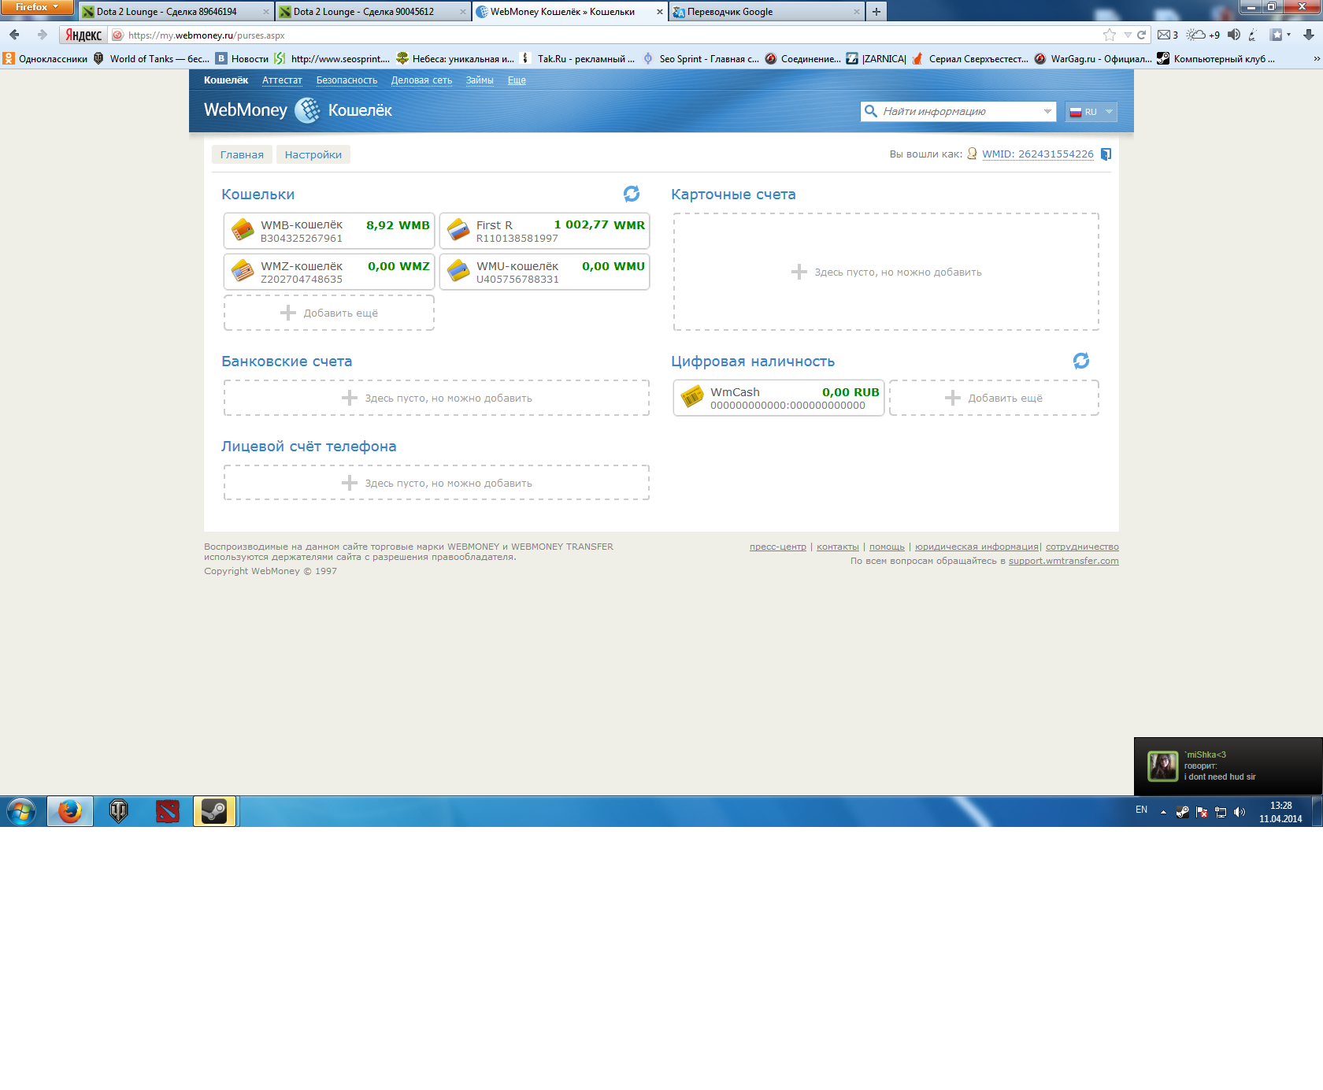Add a card account in Карточные счета

[886, 272]
